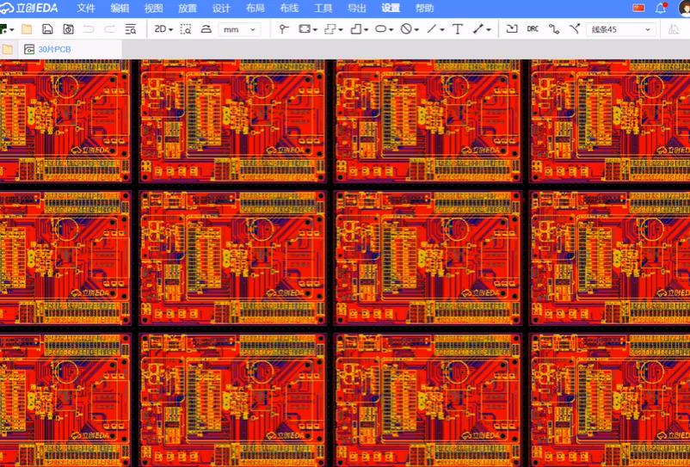Click the greyed mirror flip icon at toolbar end
The image size is (690, 467).
click(x=674, y=29)
